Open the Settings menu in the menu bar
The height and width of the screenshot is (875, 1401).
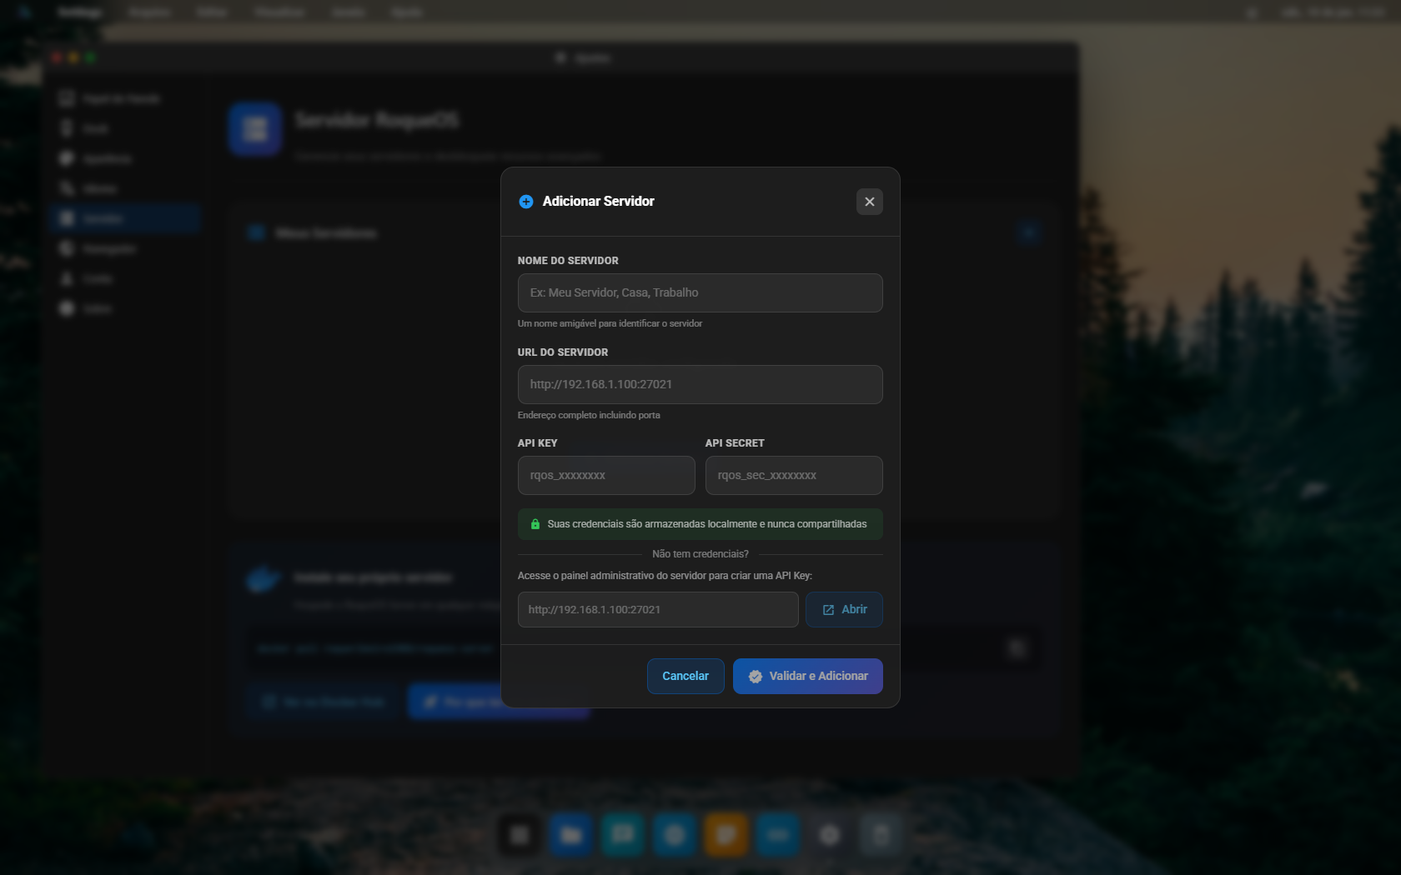pos(81,12)
